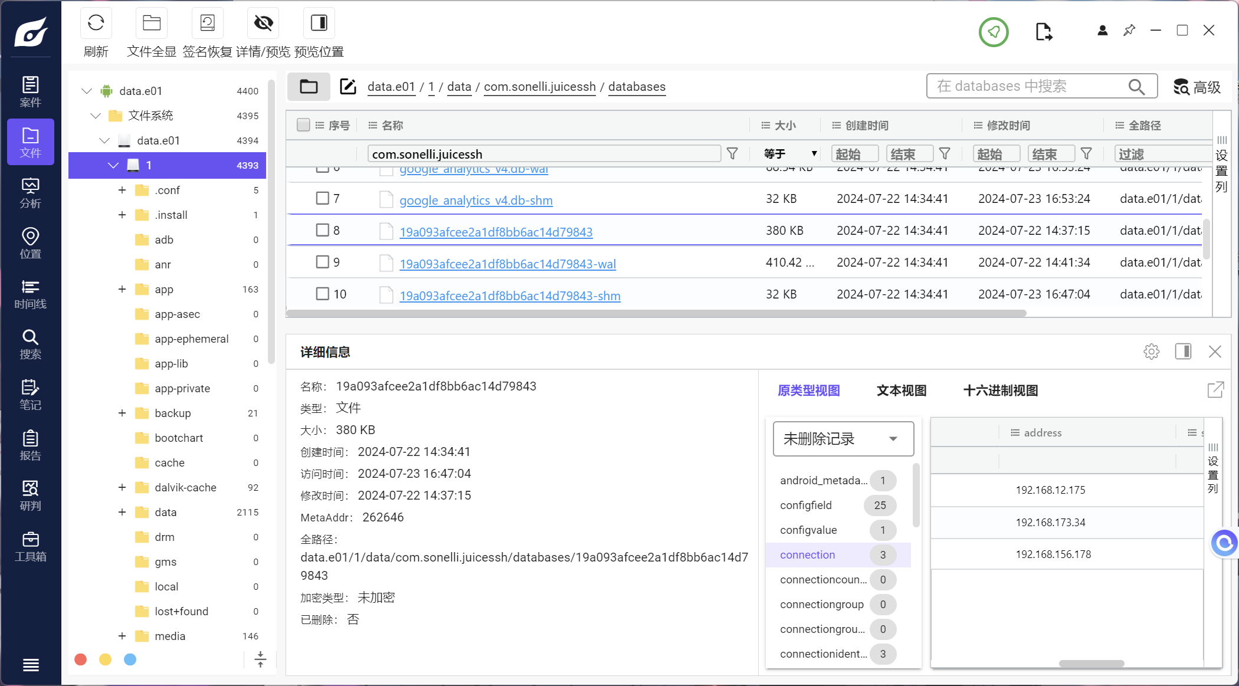Click the 预览位置 toolbar icon
Screen dimensions: 1239x686
[x=319, y=23]
